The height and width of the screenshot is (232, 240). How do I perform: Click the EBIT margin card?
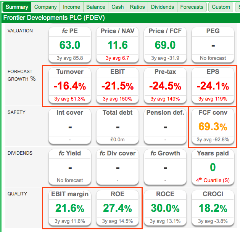(x=70, y=208)
